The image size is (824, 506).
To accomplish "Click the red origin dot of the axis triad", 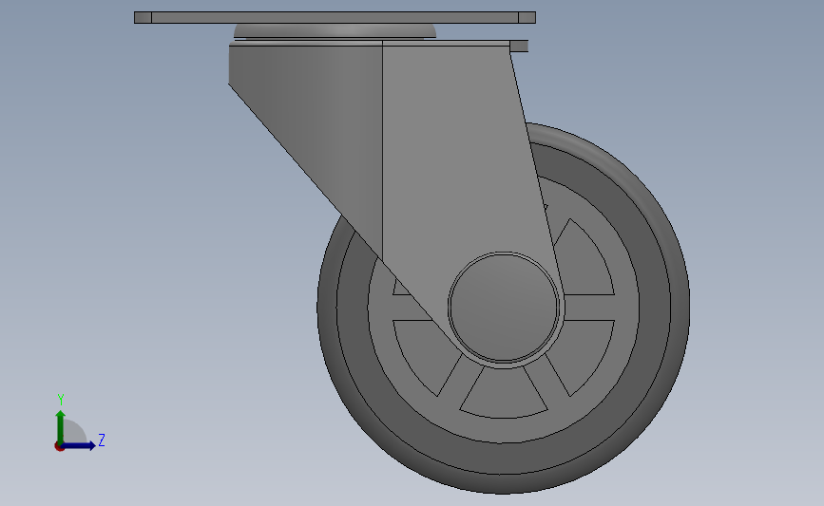I will tap(59, 447).
